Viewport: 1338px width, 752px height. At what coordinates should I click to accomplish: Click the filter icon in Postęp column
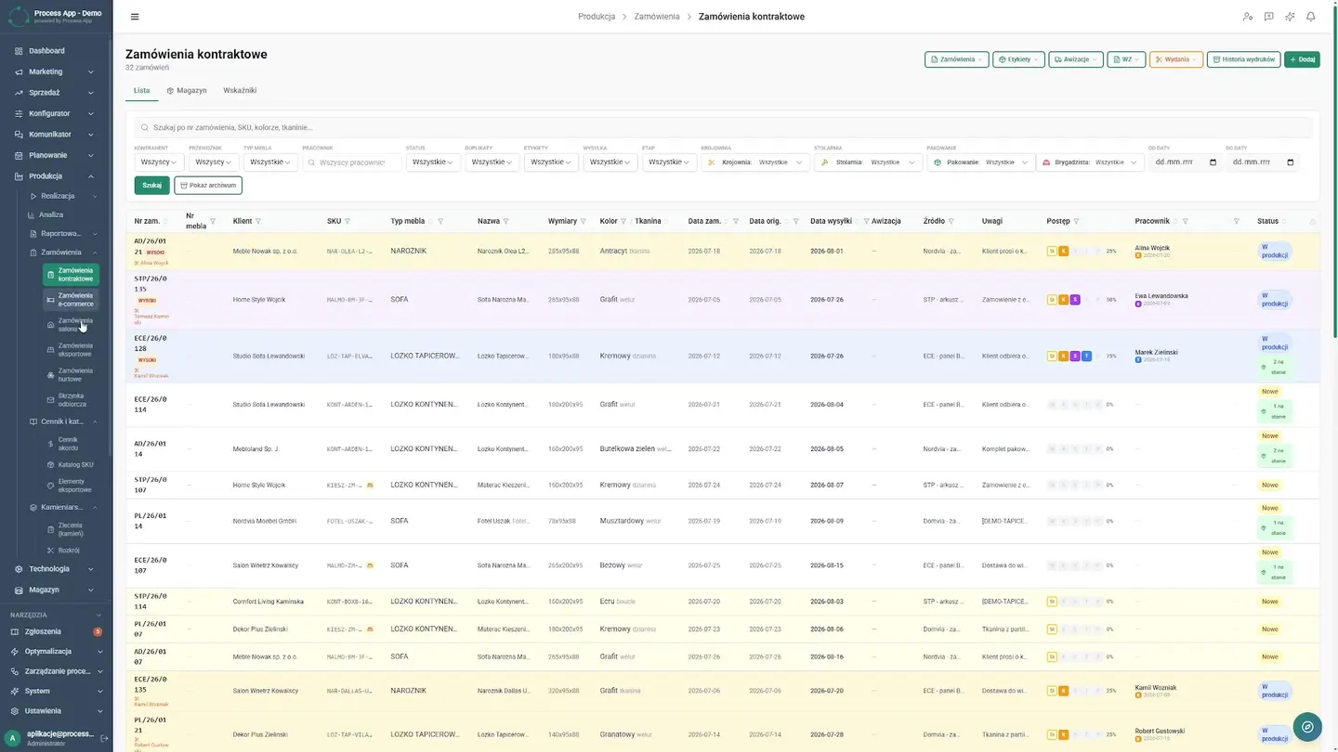click(1076, 221)
